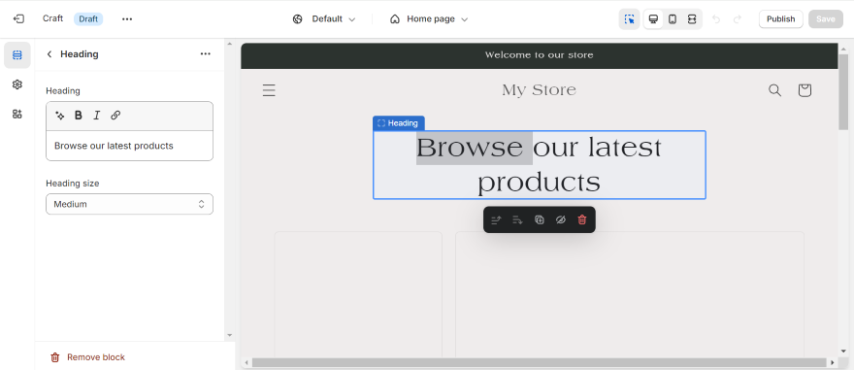Insert a link in Heading editor
This screenshot has height=370, width=854.
pyautogui.click(x=115, y=116)
